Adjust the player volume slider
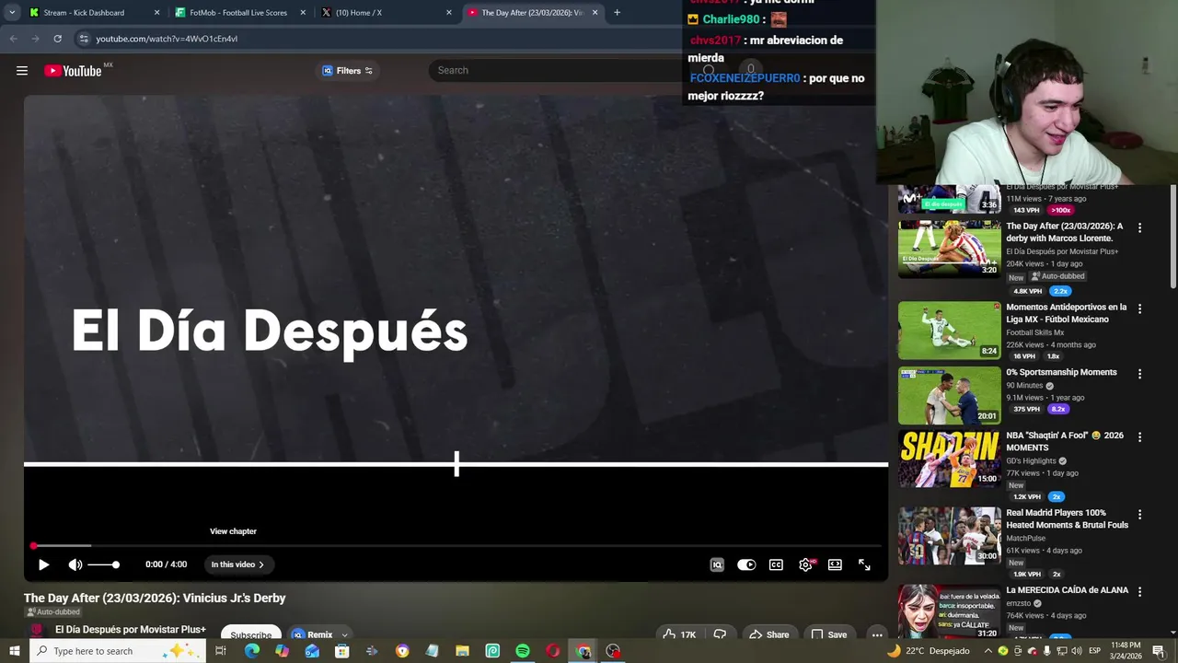 [104, 564]
